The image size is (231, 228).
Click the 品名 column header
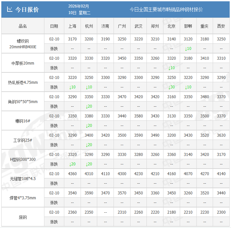[x=23, y=26]
